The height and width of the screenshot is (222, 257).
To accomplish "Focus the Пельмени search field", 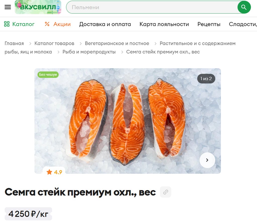I will click(152, 7).
